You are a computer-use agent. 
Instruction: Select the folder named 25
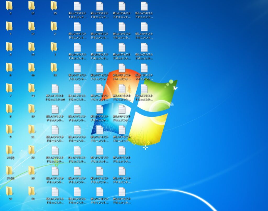54,6
